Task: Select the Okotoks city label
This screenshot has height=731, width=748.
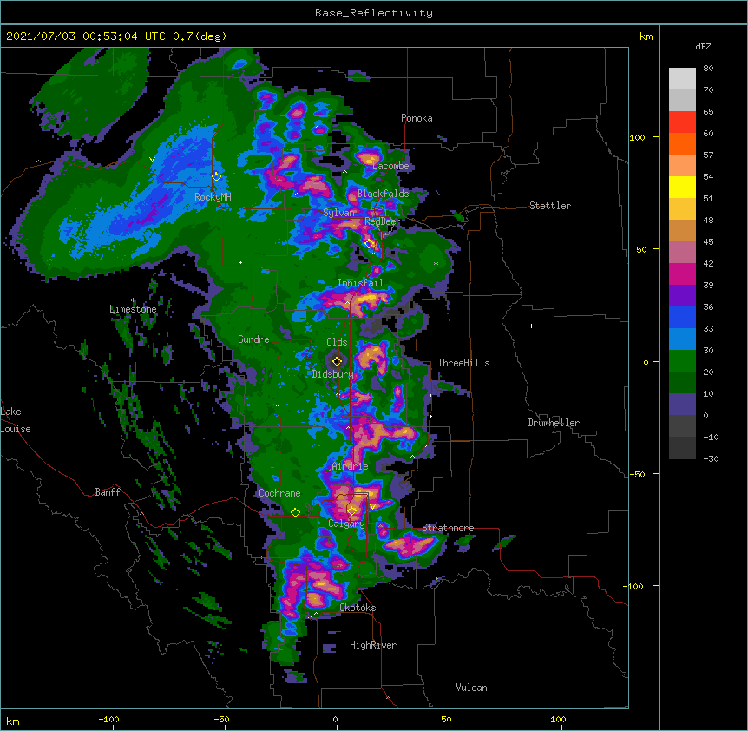Action: pyautogui.click(x=358, y=608)
